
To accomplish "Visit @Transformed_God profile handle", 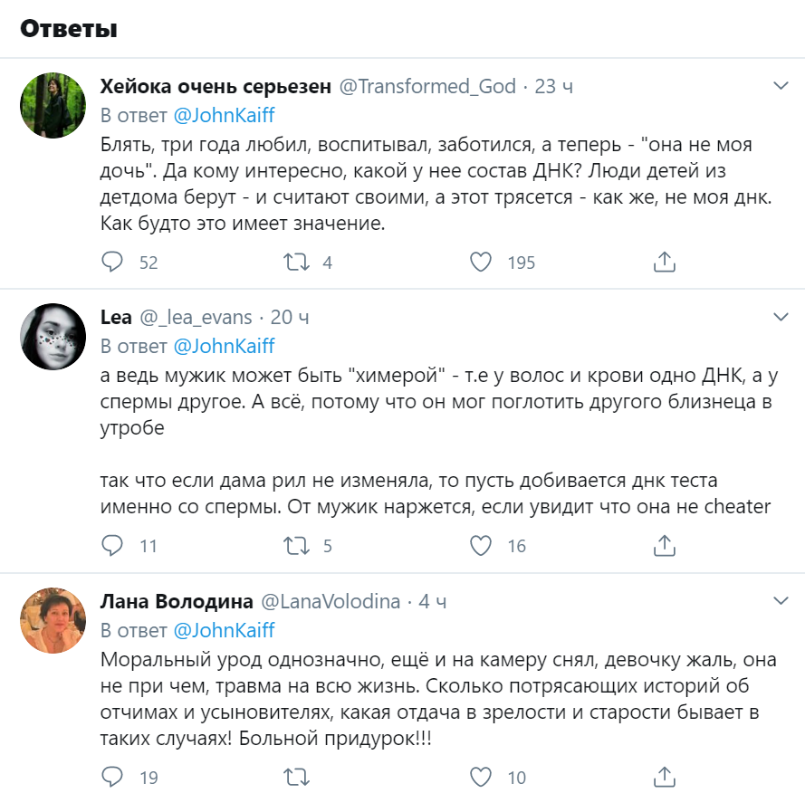I will [x=426, y=87].
